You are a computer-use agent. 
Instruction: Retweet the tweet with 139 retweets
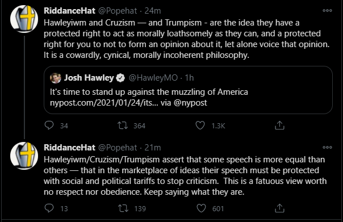click(123, 208)
